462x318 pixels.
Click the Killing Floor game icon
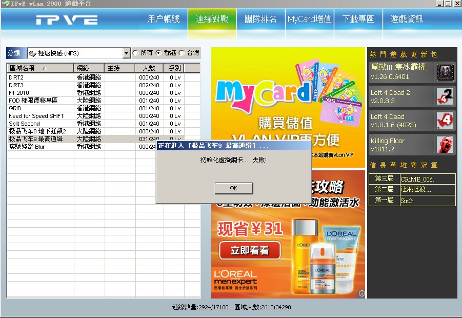[445, 145]
